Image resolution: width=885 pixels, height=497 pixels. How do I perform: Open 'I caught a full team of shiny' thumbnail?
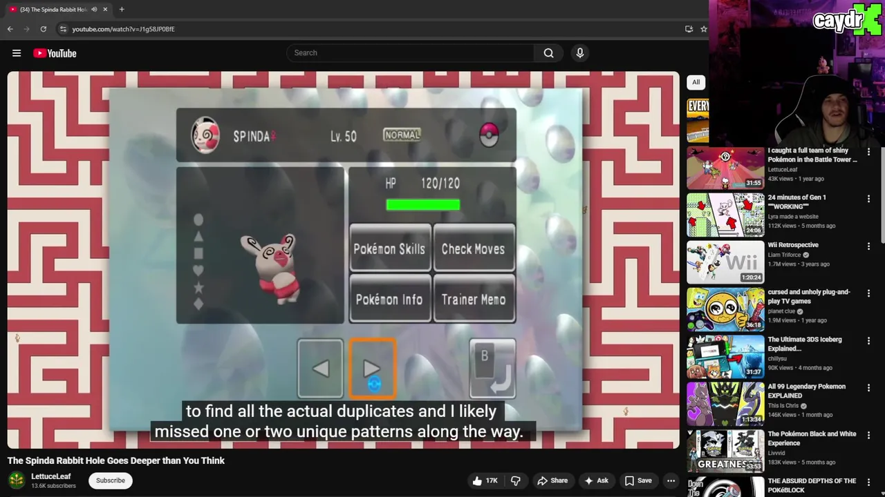click(x=725, y=168)
